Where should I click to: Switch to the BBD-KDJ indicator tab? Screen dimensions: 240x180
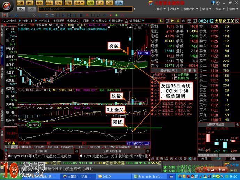click(x=53, y=147)
